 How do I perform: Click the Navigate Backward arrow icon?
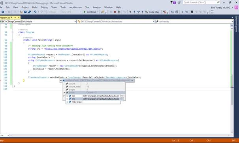click(x=3, y=12)
